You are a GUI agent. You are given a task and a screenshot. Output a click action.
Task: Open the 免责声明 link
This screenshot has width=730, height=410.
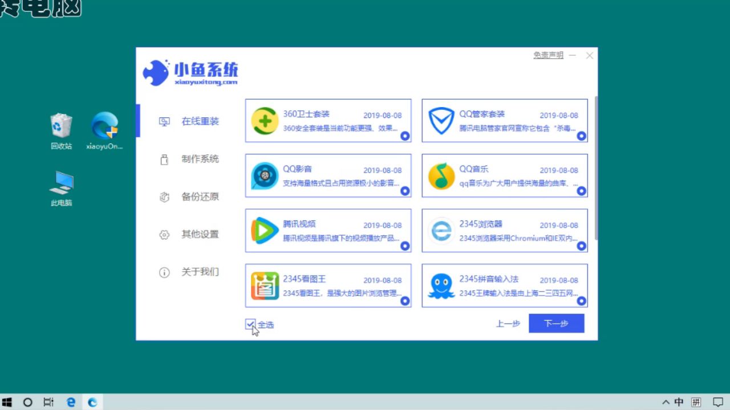(x=548, y=55)
